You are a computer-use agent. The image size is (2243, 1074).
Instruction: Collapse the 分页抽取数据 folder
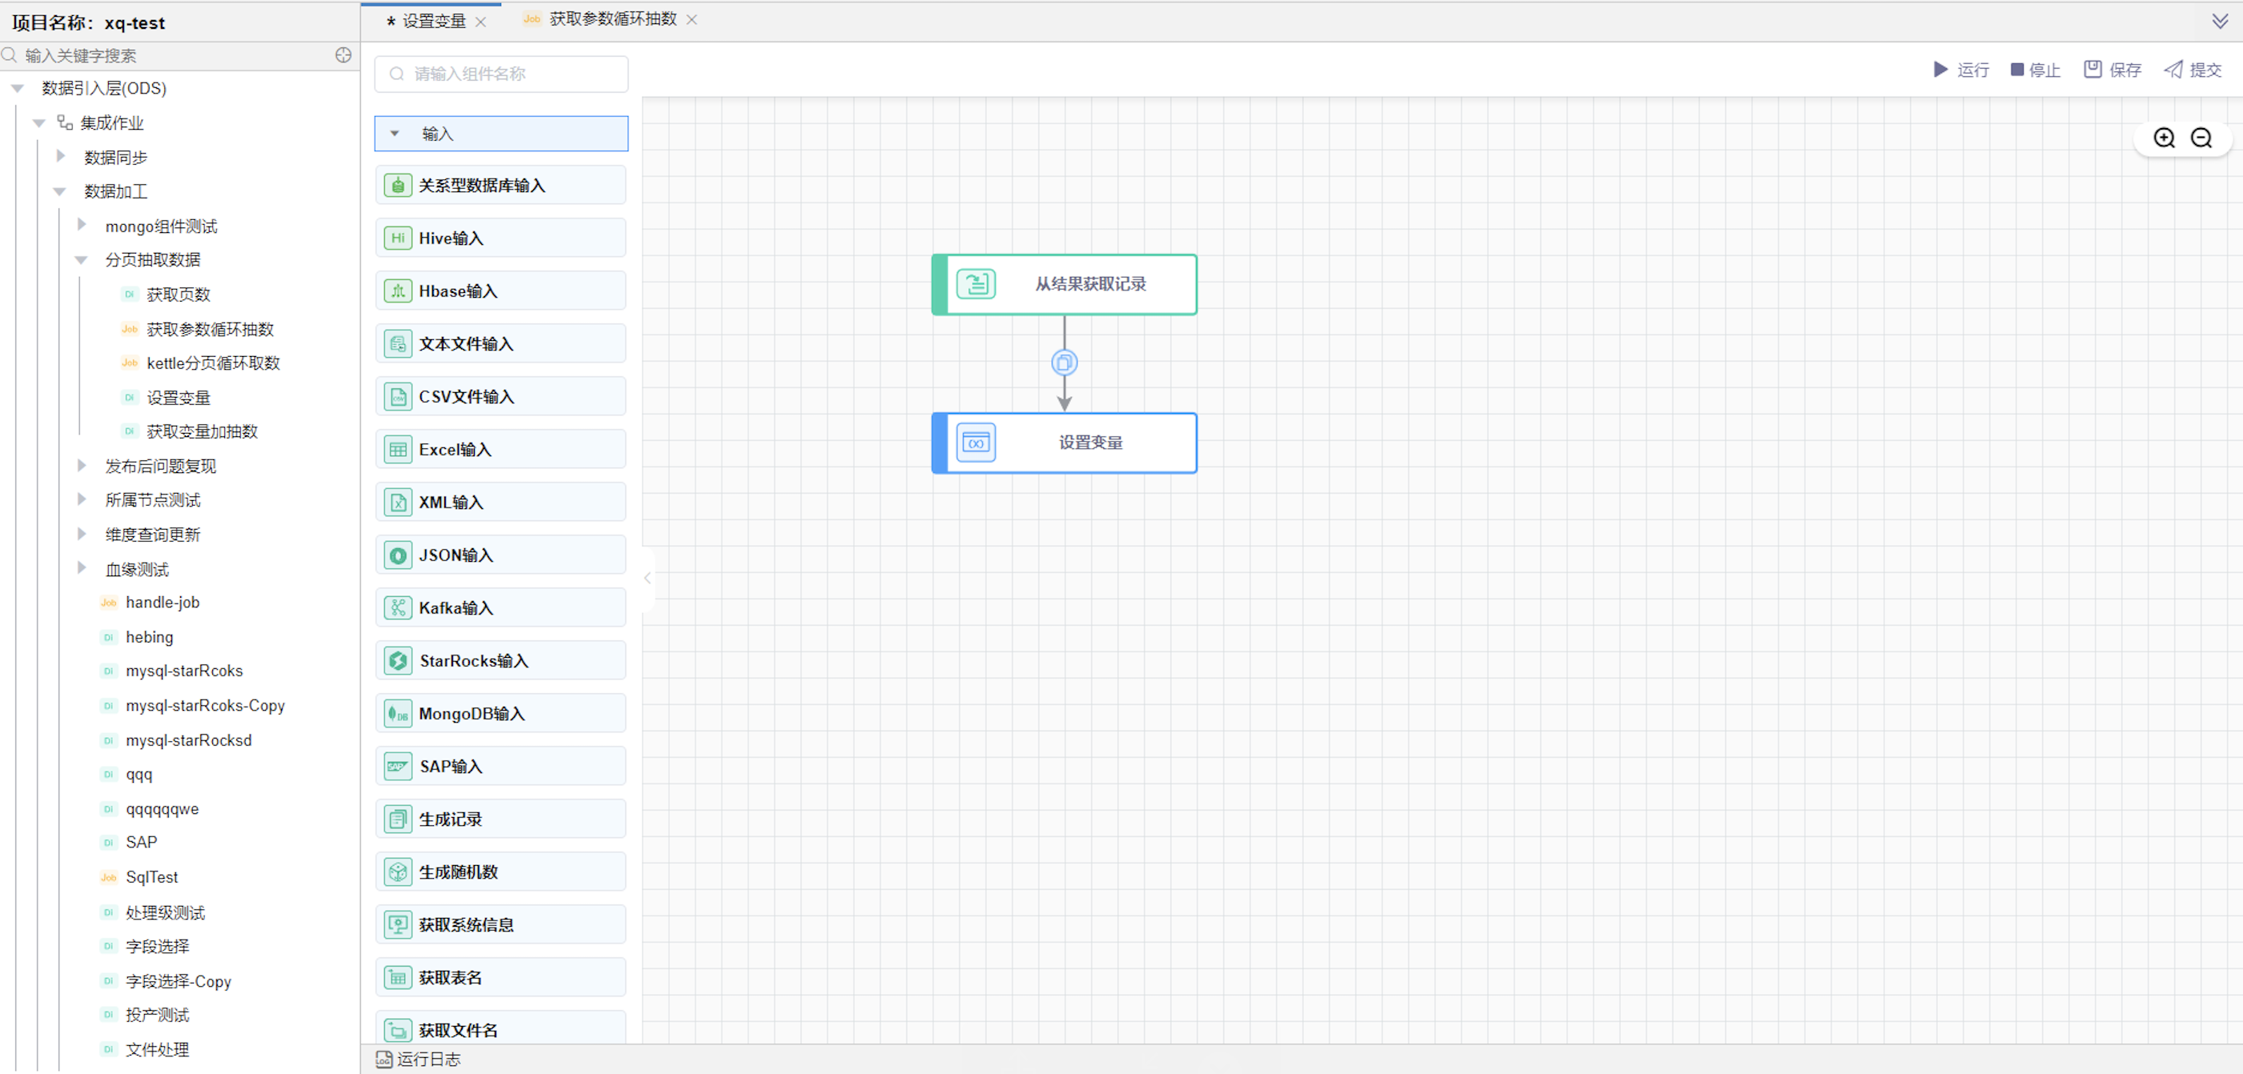pos(82,260)
